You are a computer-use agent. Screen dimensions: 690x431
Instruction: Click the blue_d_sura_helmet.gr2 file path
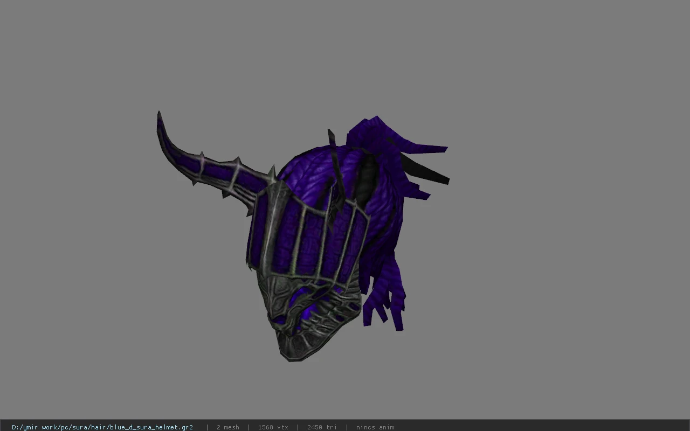coord(102,427)
